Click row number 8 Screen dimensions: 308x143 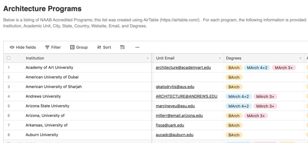click(9, 135)
